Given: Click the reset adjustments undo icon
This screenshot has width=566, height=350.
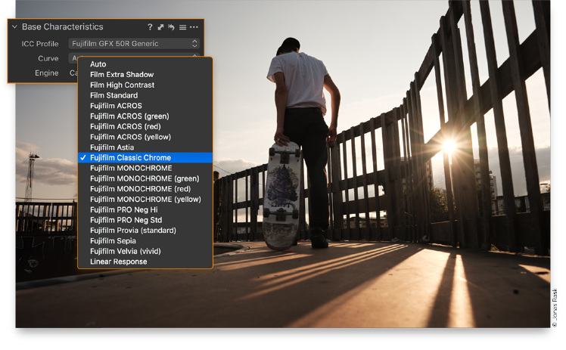Looking at the screenshot, I should pos(172,27).
